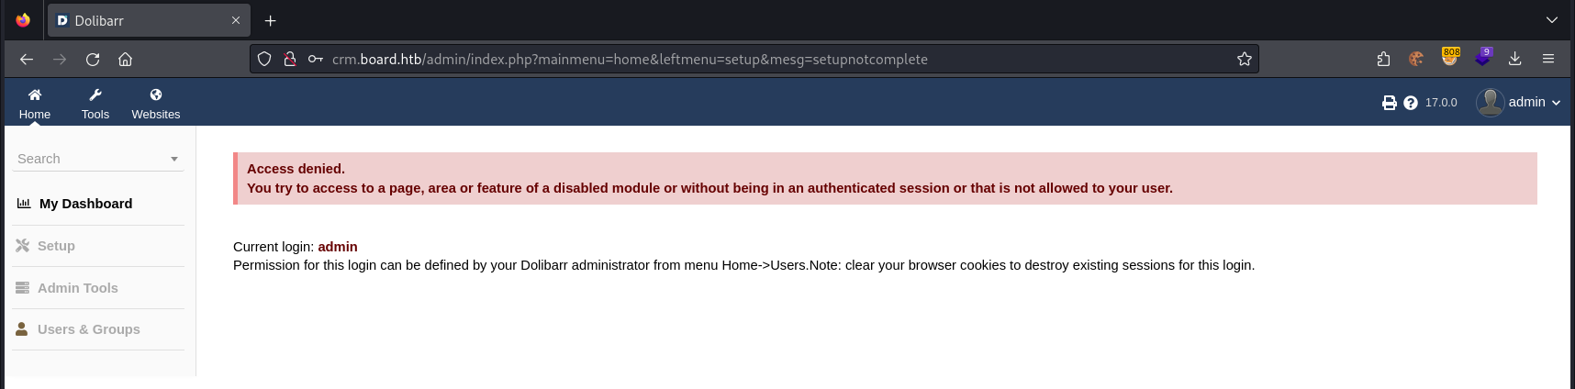
Task: Reload the page with the refresh icon
Action: (x=93, y=59)
